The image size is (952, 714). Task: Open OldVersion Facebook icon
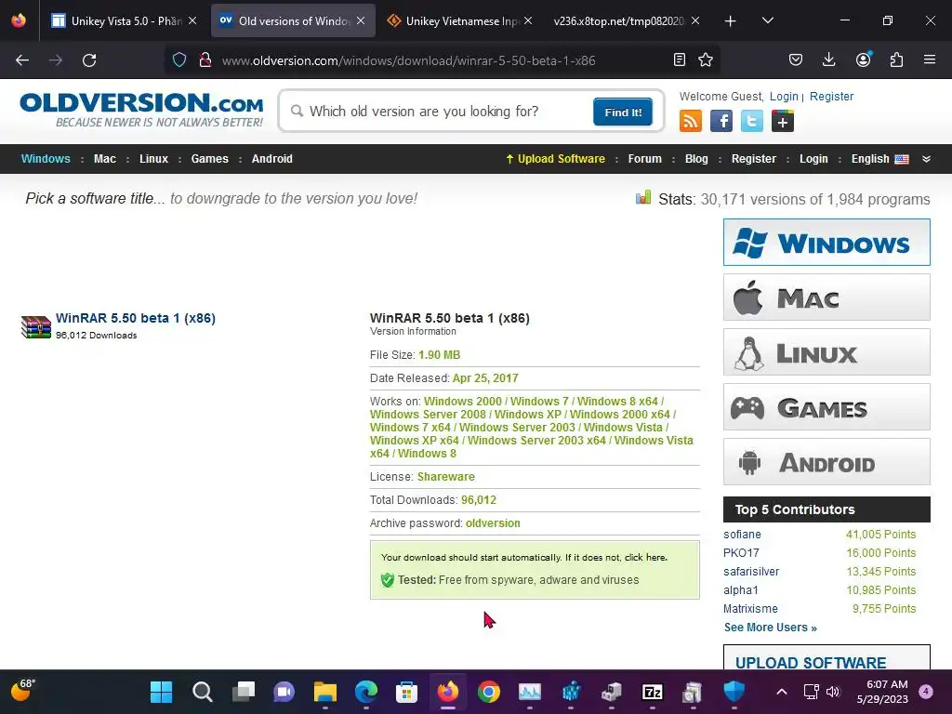coord(721,121)
